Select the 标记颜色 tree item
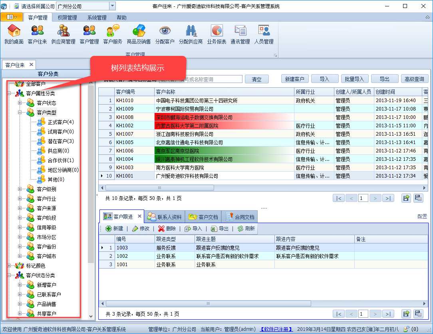Image resolution: width=433 pixels, height=334 pixels. tap(36, 266)
